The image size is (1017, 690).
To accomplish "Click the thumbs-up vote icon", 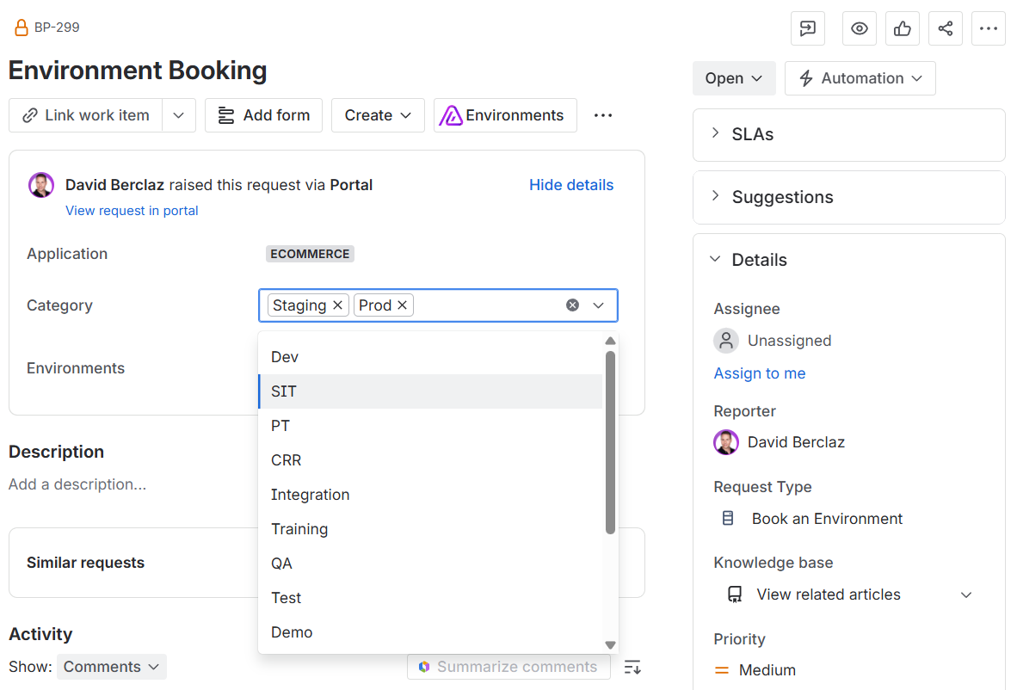I will [903, 28].
